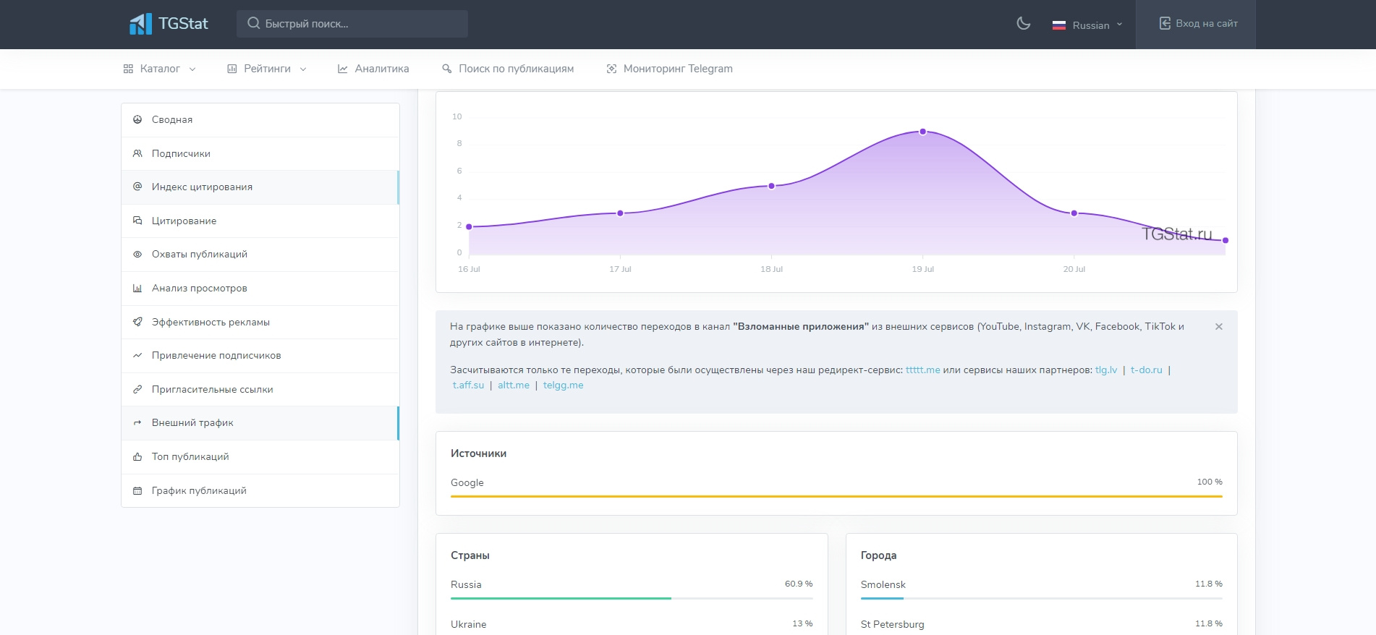1376x635 pixels.
Task: Dismiss the info notice with X
Action: tap(1219, 327)
